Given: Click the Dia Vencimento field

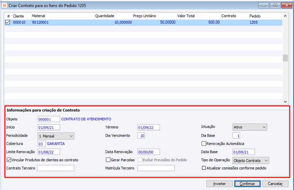Looking at the screenshot, I should (x=141, y=136).
